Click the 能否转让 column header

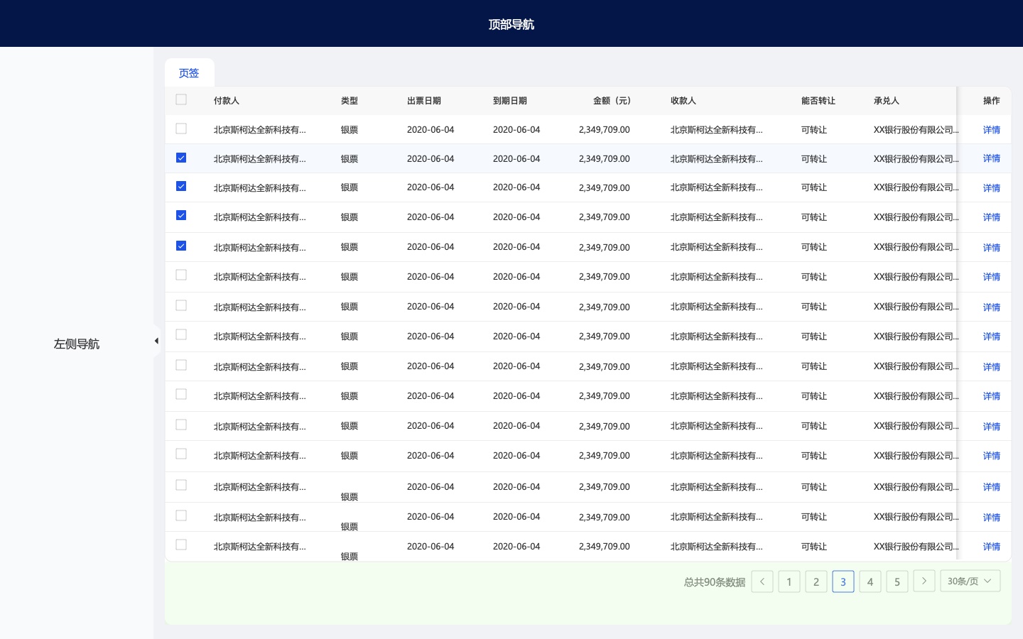(x=818, y=101)
